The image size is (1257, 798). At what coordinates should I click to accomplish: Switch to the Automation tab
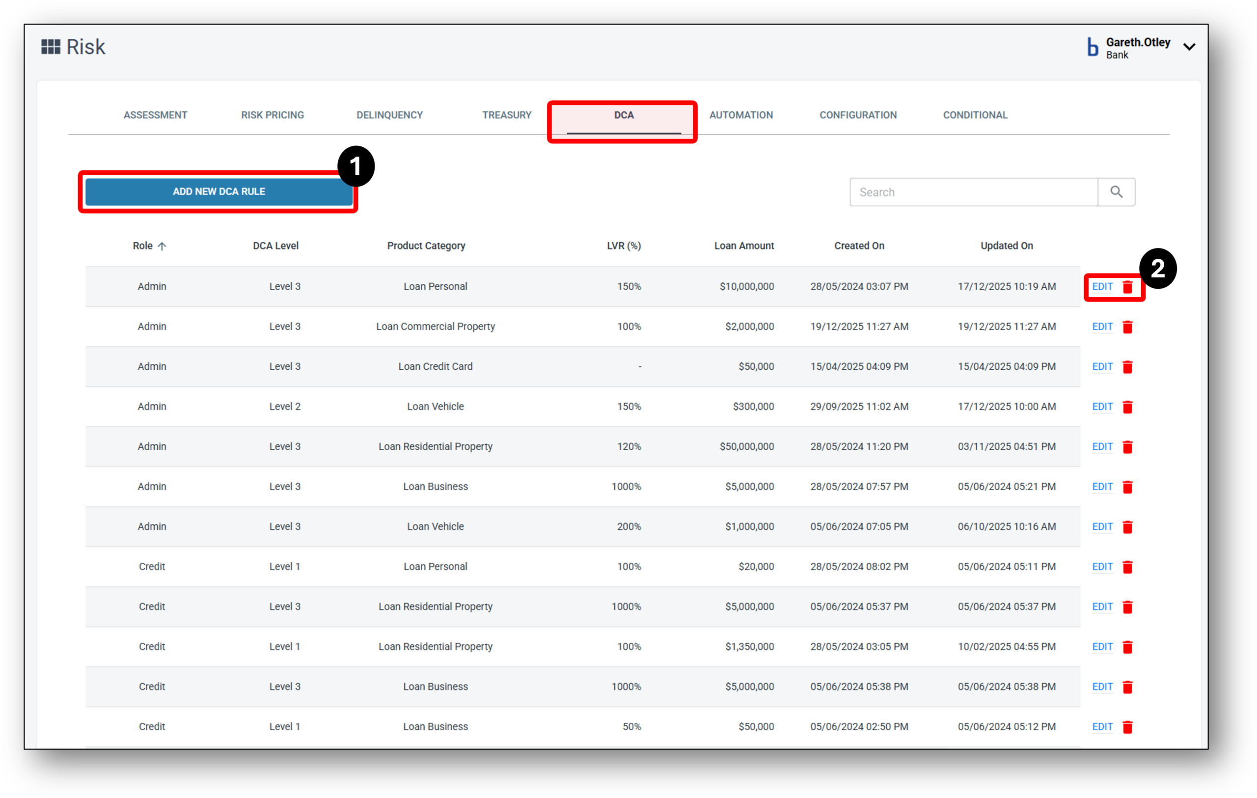click(741, 115)
